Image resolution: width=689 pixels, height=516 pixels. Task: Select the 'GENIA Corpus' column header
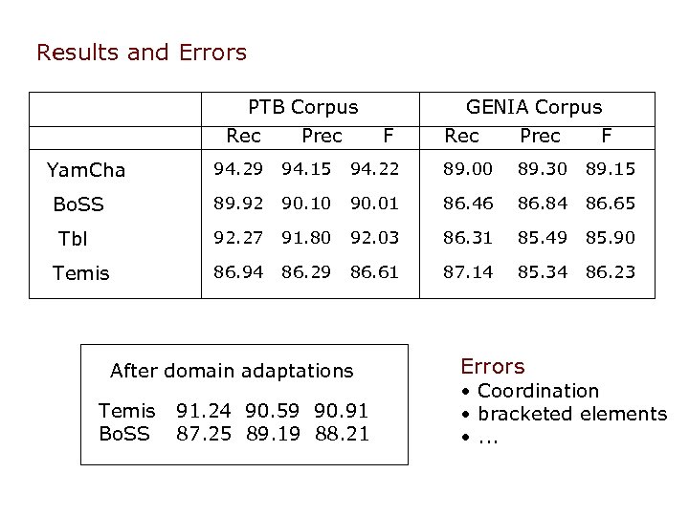(534, 107)
